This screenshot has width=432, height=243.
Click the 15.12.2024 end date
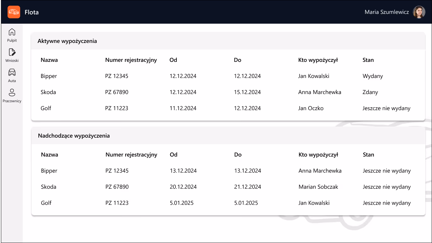click(247, 92)
